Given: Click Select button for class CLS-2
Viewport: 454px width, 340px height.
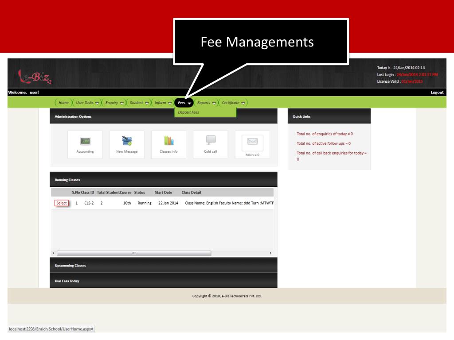Looking at the screenshot, I should pos(61,203).
